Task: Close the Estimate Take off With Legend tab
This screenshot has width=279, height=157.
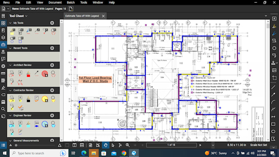Action: pyautogui.click(x=103, y=16)
